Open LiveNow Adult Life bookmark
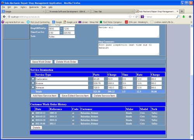Viewport: 194px width, 140px height. tap(163, 22)
